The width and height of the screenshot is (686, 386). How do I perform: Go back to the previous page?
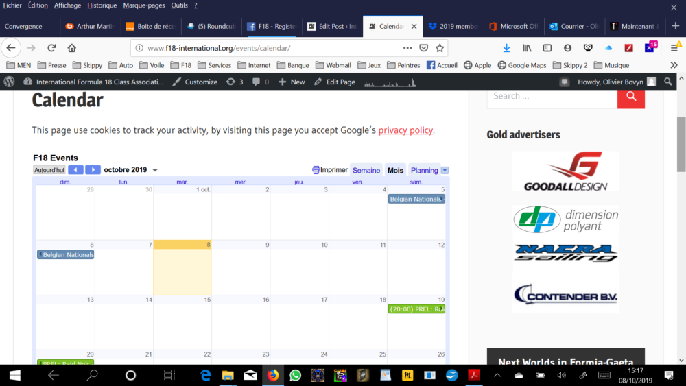(11, 48)
